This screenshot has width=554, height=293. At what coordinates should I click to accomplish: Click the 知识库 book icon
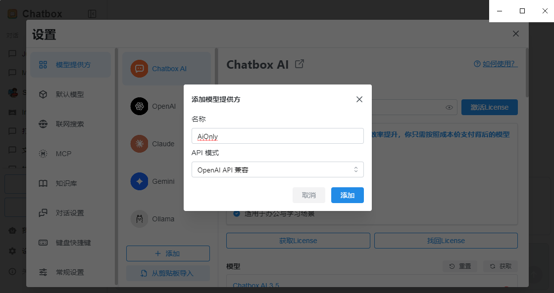pos(43,183)
